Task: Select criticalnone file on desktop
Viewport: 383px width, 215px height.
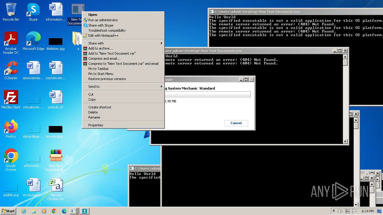Action: point(33,102)
